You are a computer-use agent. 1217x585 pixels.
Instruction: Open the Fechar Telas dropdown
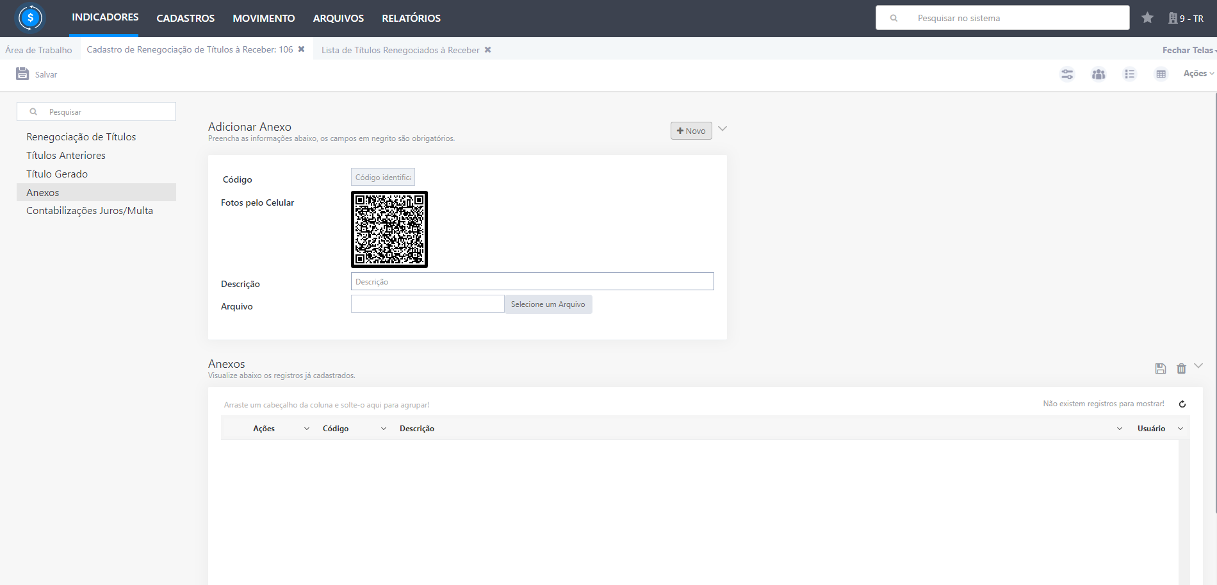pos(1189,50)
